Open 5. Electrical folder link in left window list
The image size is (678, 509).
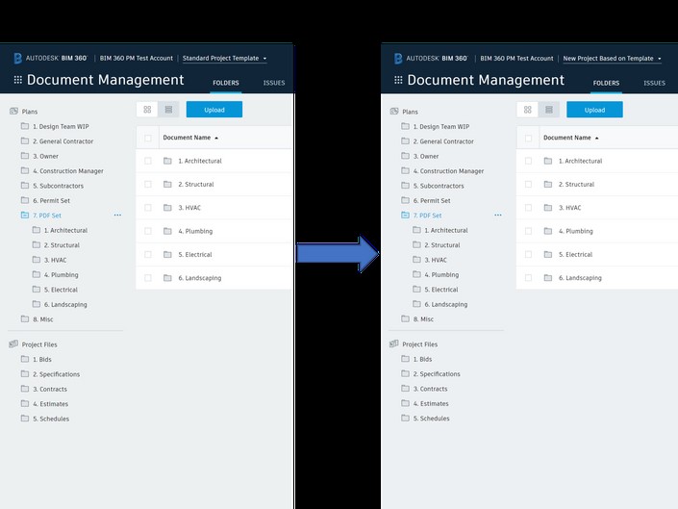tap(195, 254)
